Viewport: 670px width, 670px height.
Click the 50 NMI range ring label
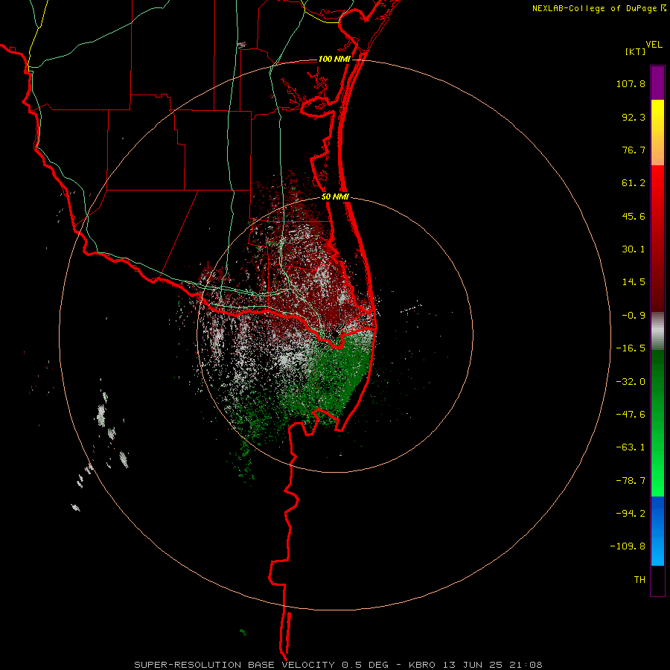click(x=335, y=197)
